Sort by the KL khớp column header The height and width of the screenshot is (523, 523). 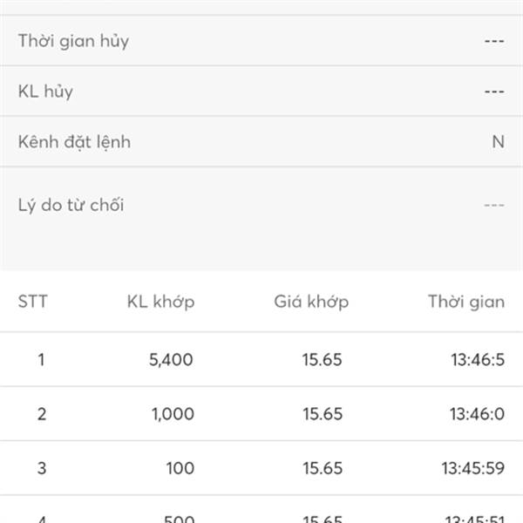(x=160, y=302)
